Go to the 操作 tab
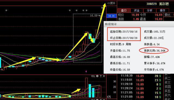Screen dimensions: 174x100 (163, 10)
